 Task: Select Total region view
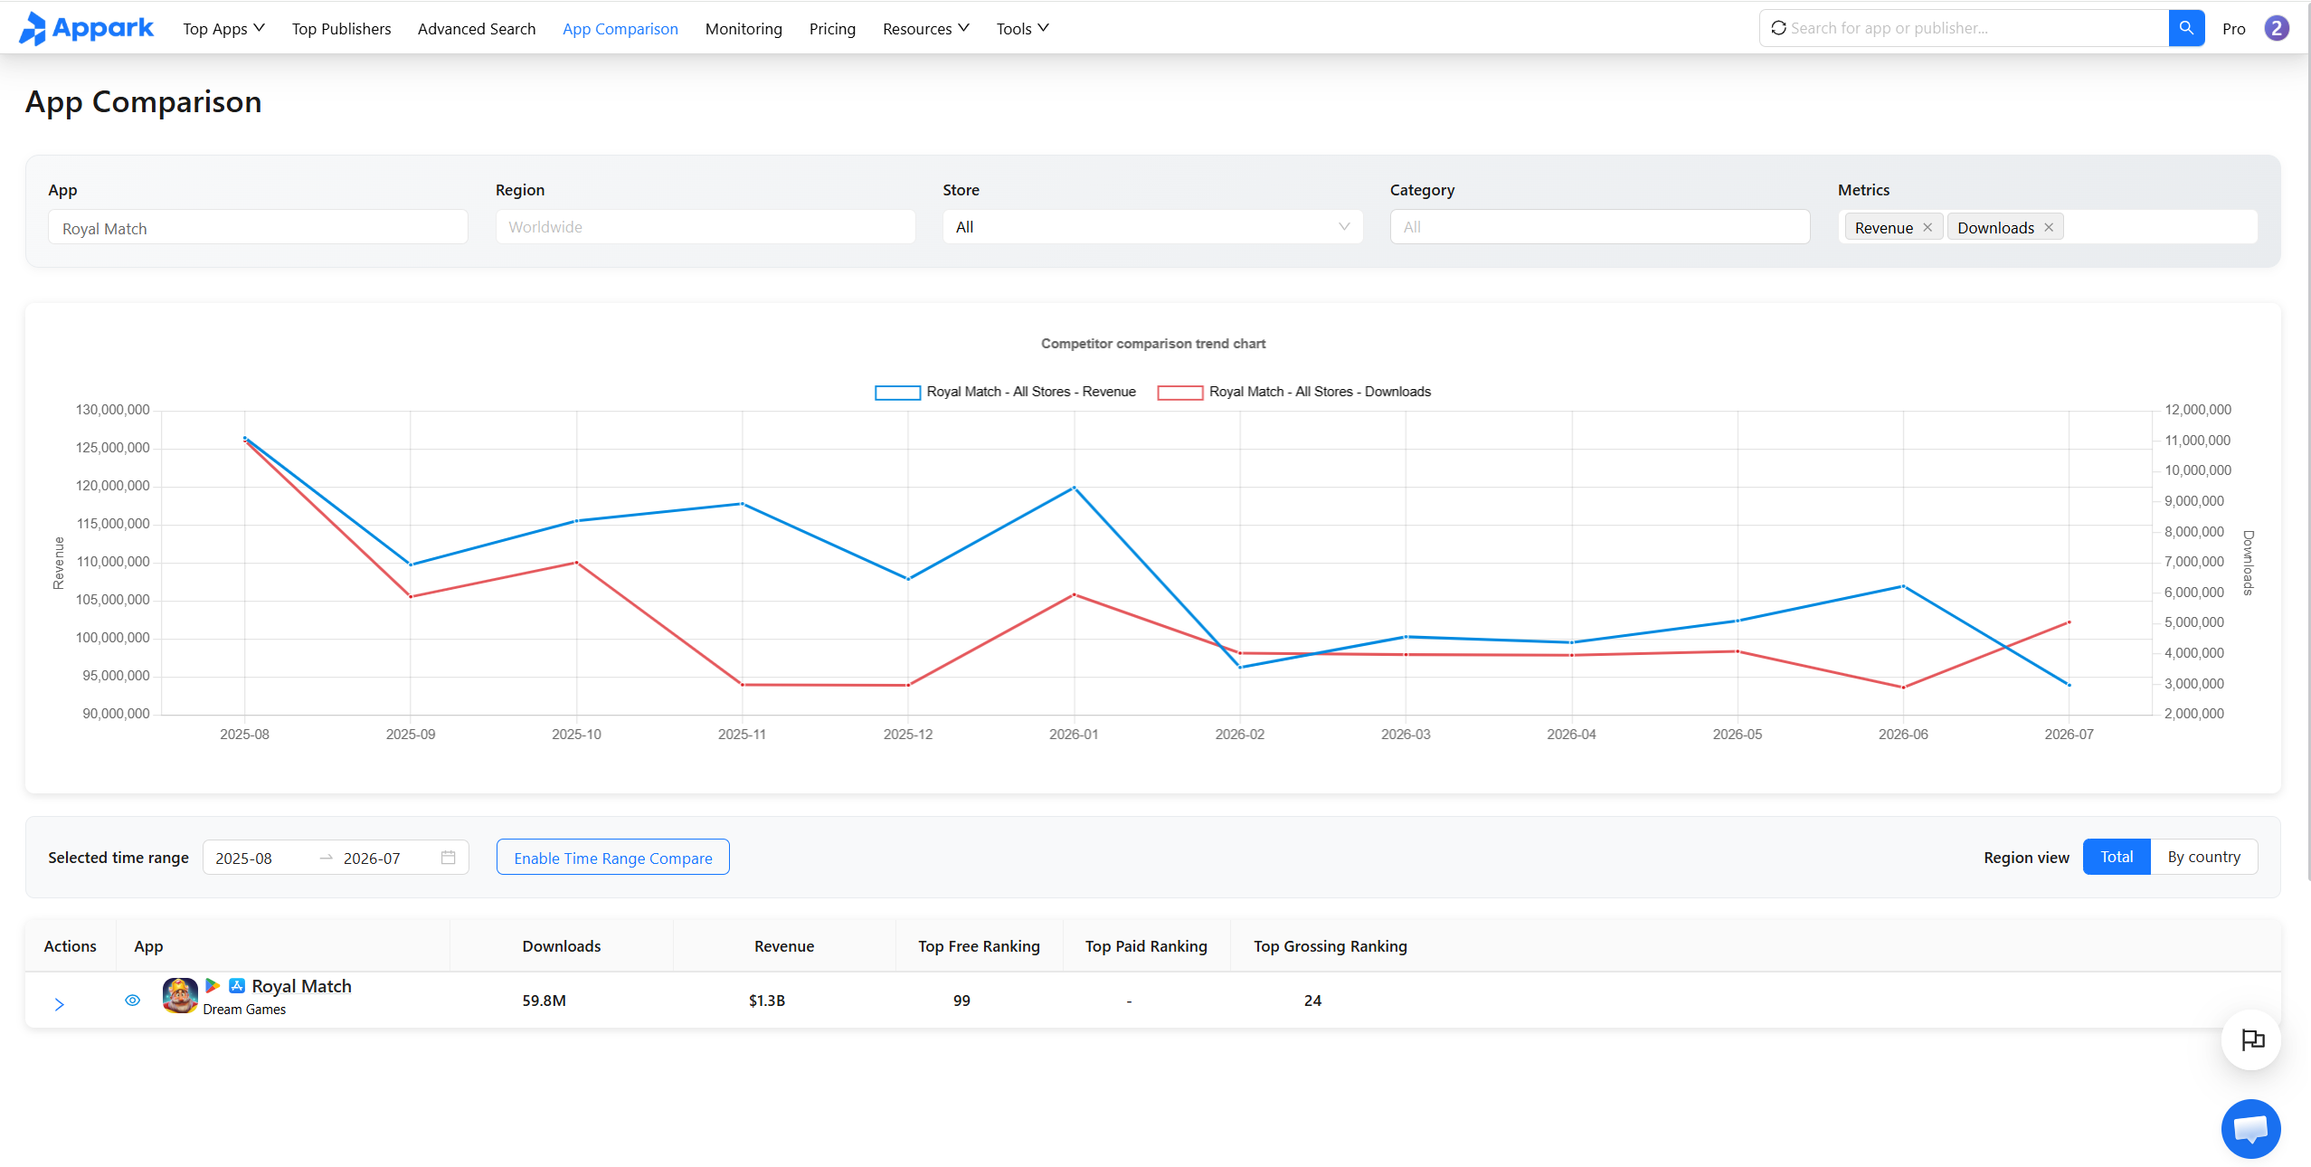click(x=2117, y=857)
